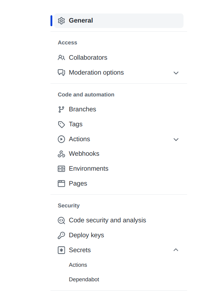This screenshot has width=198, height=298.
Task: Click the Secrets asterisk icon
Action: 61,250
